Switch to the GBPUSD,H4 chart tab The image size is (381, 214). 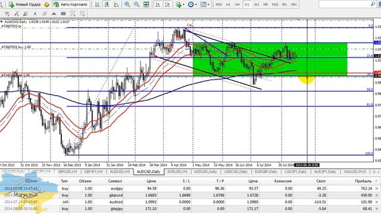[67, 172]
